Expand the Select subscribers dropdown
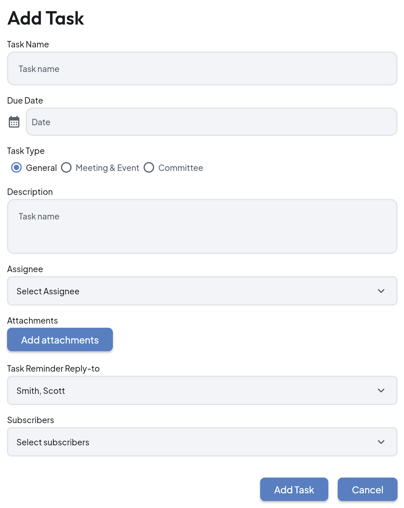Viewport: 404px width, 508px height. 202,442
